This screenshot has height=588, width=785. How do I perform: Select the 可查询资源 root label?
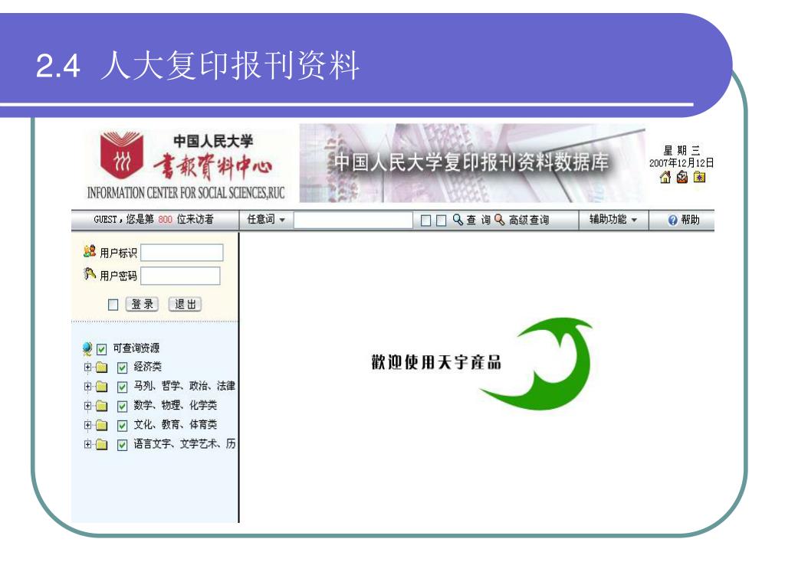click(x=136, y=348)
